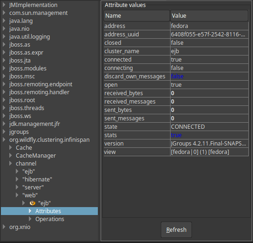This screenshot has height=243, width=253.
Task: Select jboss.remoting.handler in the tree
Action: [39, 92]
